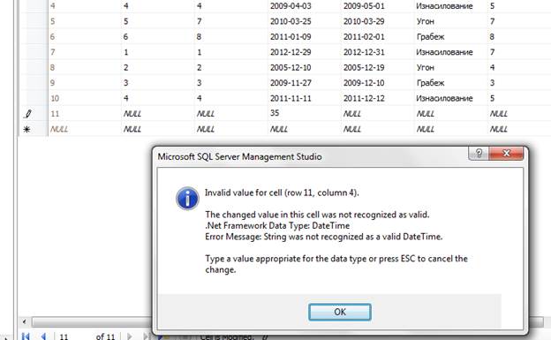Viewport: 551px width, 340px height.
Task: Move to next record with the grayed arrow
Action: coord(129,336)
